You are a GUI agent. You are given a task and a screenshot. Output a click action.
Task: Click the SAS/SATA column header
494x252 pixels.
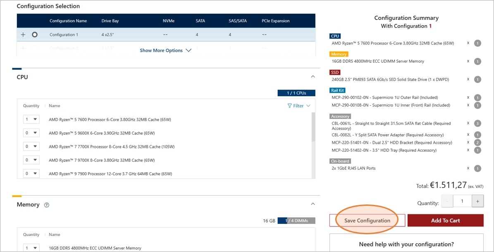[238, 21]
